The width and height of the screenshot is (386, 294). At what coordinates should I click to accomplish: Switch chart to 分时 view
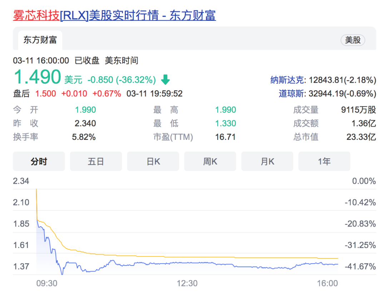click(x=39, y=162)
